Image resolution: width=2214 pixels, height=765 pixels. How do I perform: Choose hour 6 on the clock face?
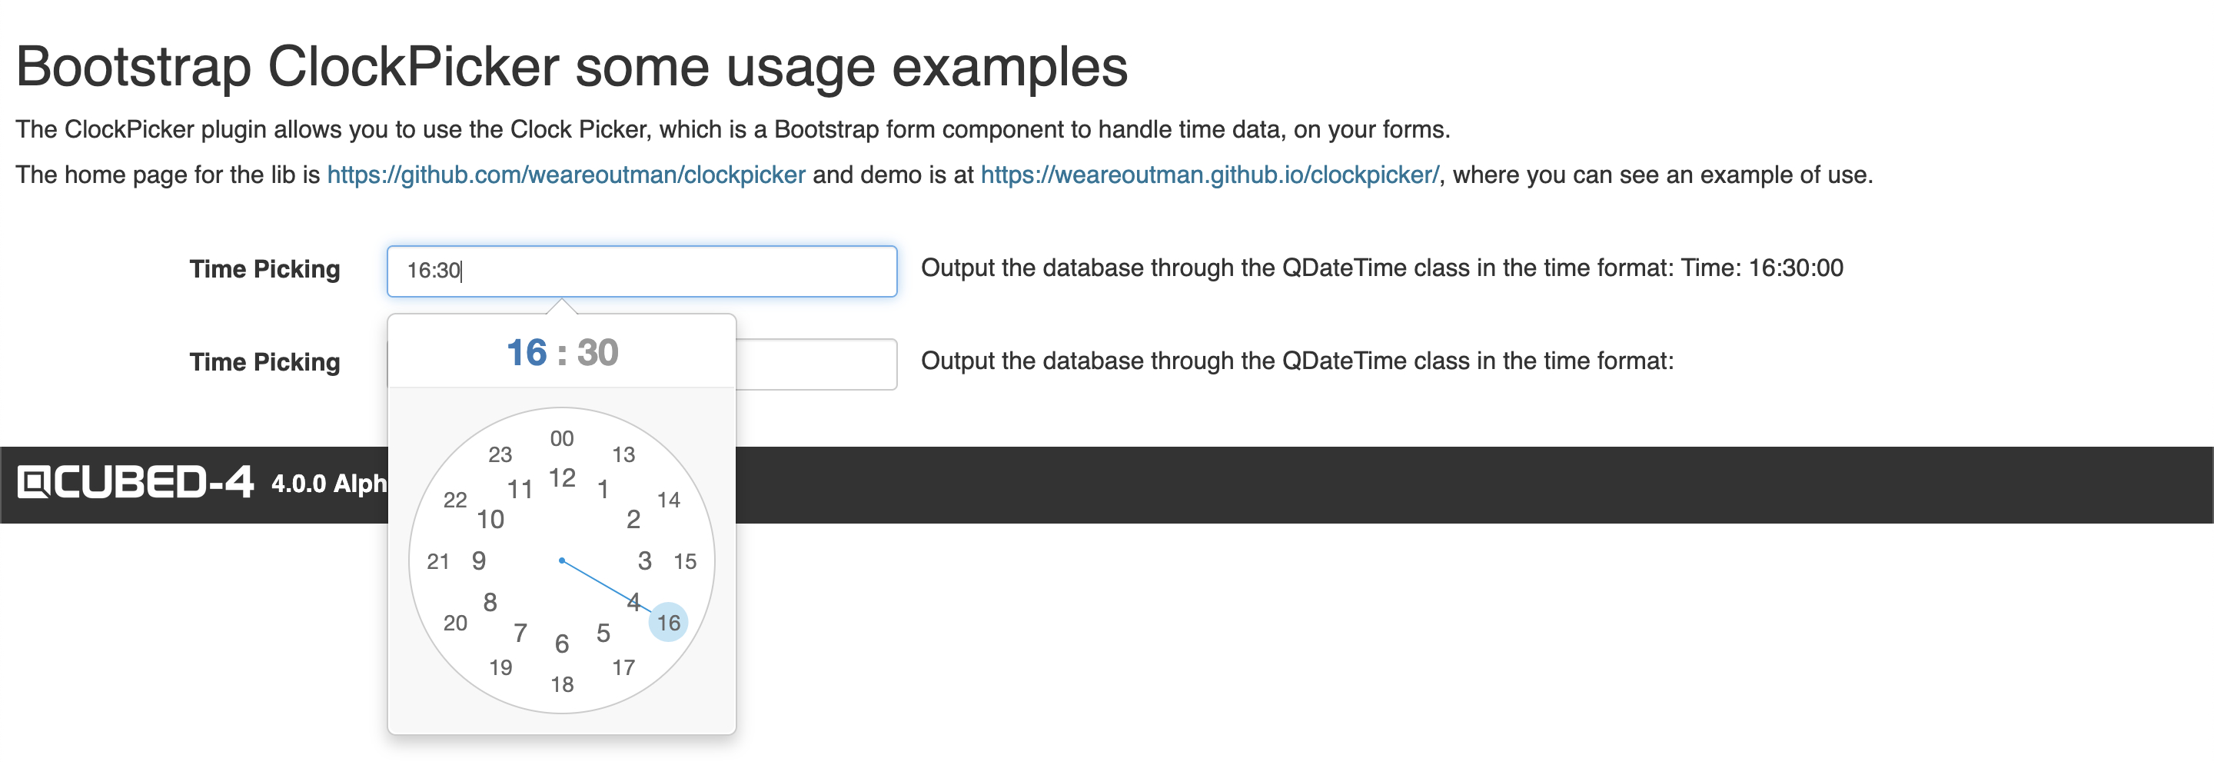562,644
